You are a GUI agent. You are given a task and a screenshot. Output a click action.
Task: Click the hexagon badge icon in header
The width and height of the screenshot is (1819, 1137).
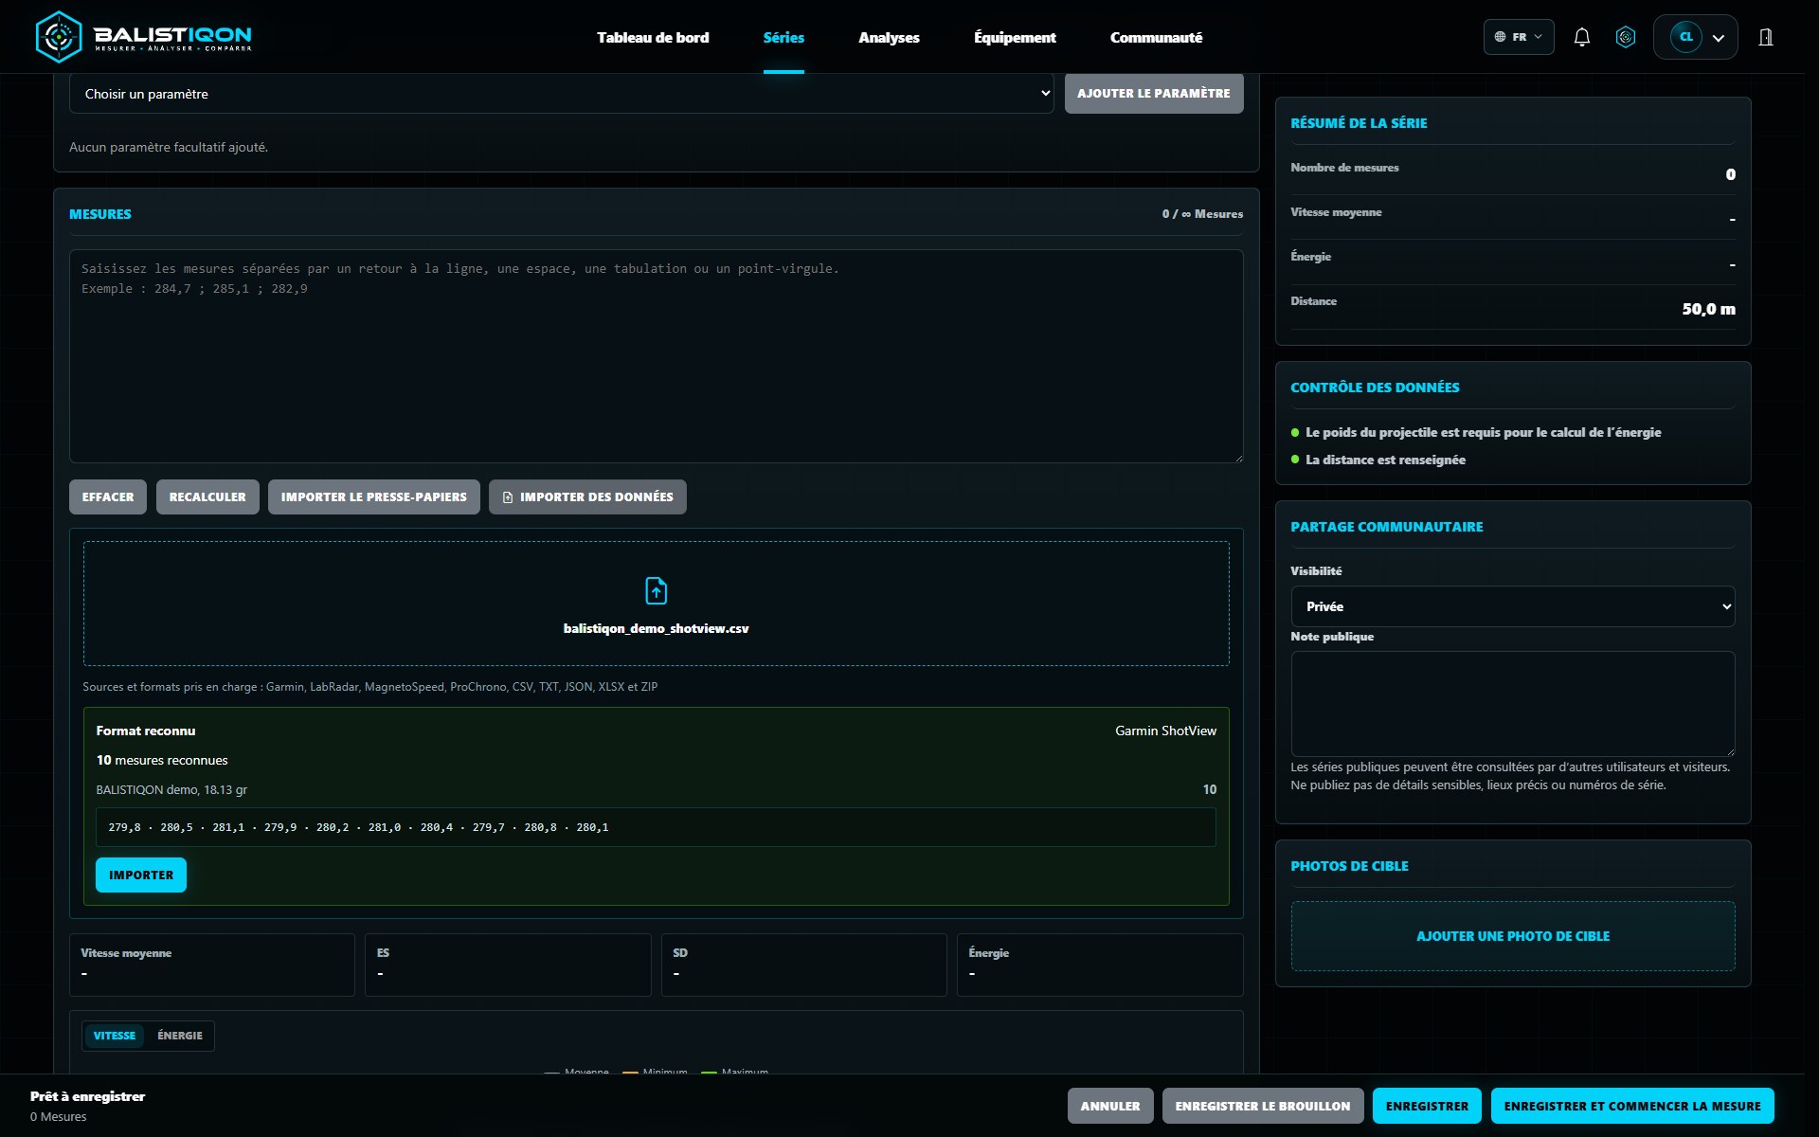[x=1626, y=37]
